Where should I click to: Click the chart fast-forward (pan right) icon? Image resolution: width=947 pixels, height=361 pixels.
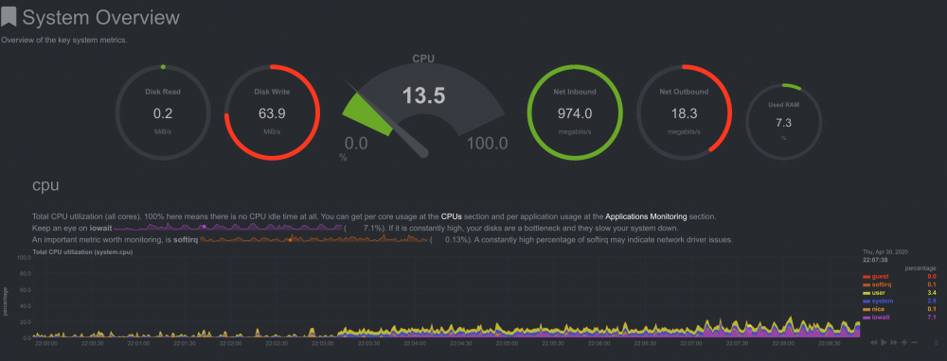pos(894,342)
